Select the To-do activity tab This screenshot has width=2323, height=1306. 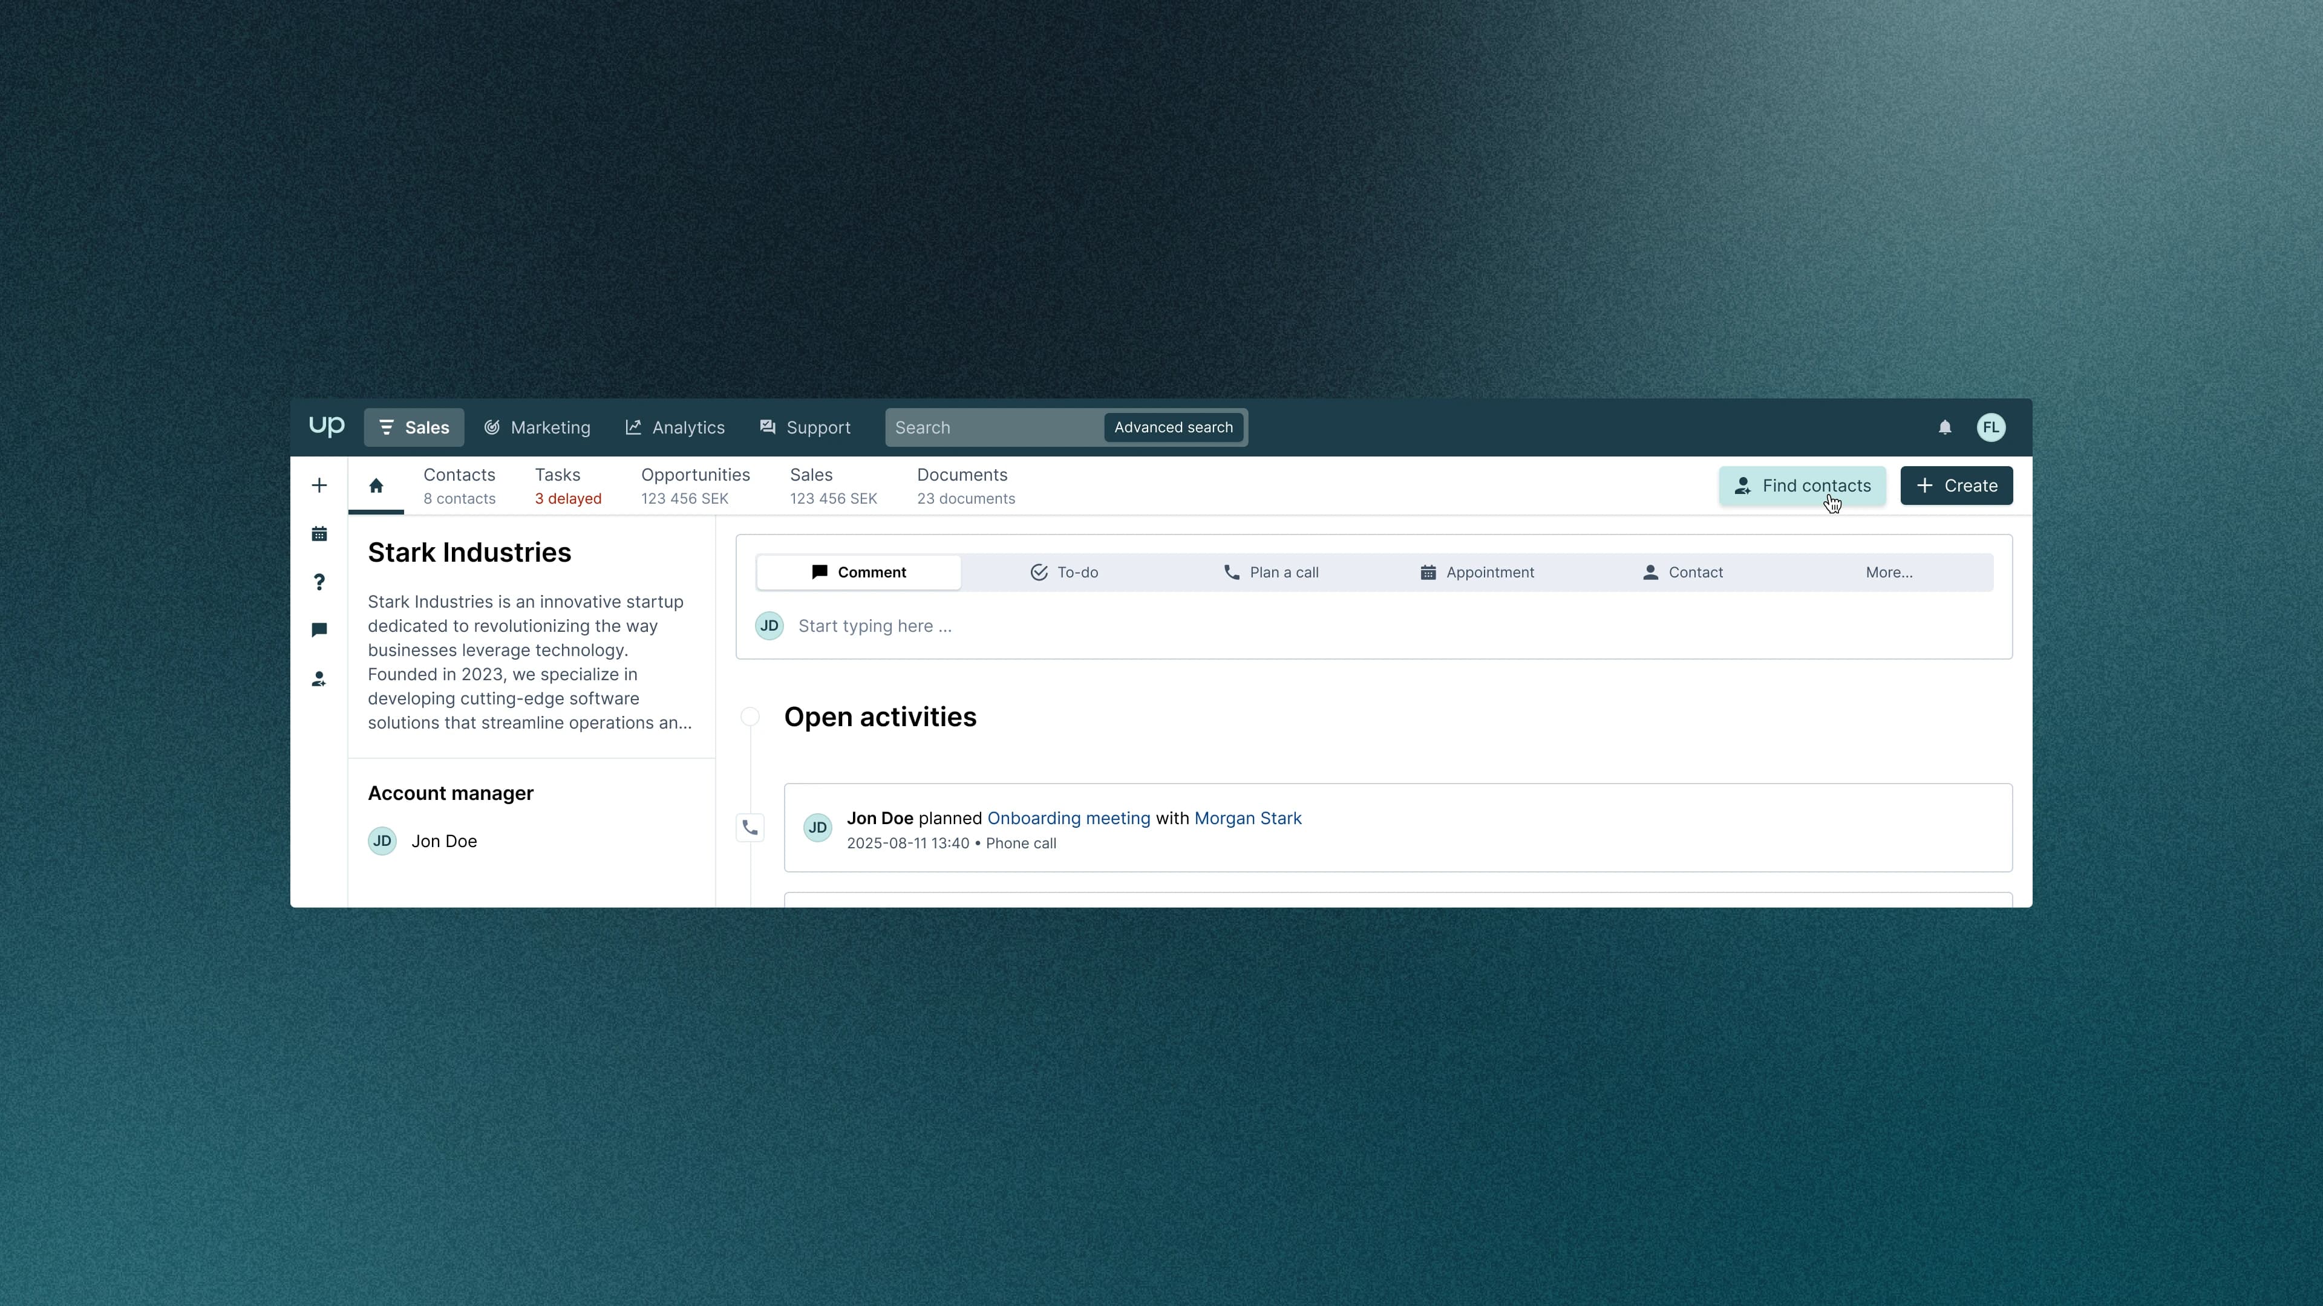[x=1064, y=573]
